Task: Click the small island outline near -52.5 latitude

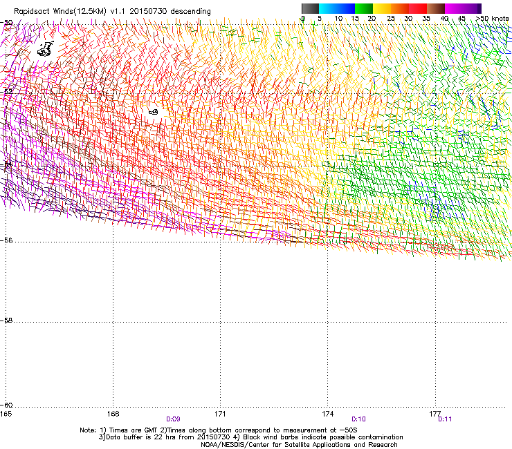Action: [x=154, y=112]
